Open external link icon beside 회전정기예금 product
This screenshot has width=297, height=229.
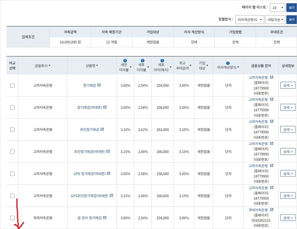[x=102, y=129]
